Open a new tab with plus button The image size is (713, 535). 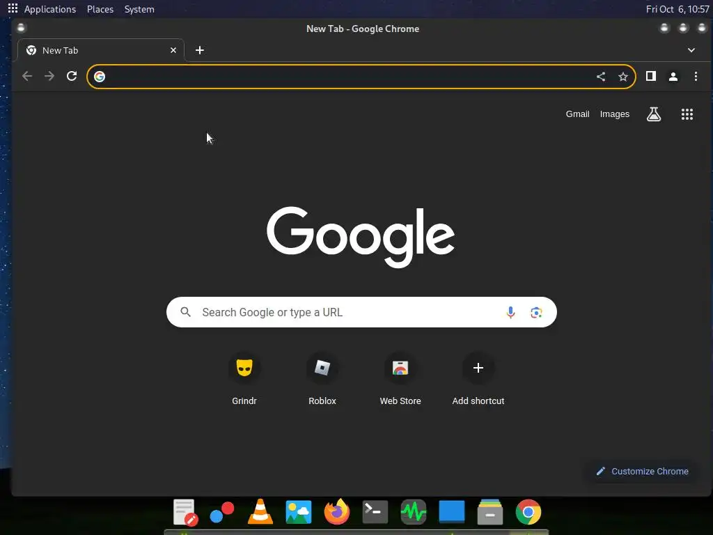200,50
